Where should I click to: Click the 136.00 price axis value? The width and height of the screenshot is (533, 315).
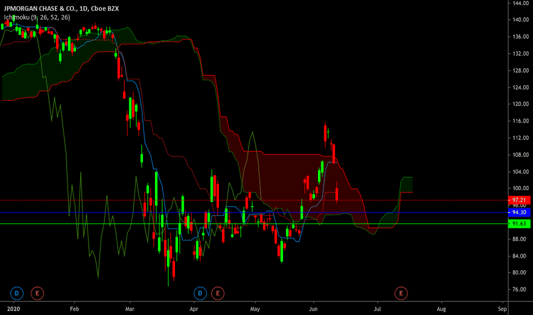pos(521,37)
